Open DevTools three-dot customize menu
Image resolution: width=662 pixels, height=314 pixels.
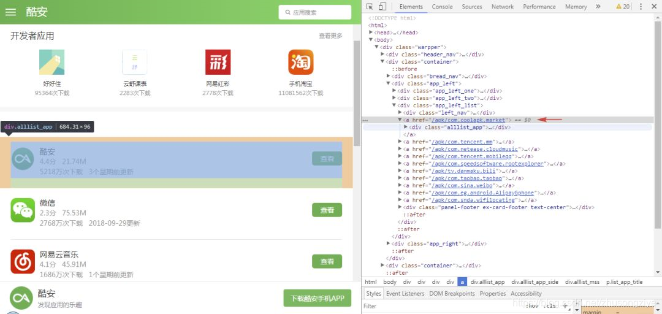tap(641, 6)
